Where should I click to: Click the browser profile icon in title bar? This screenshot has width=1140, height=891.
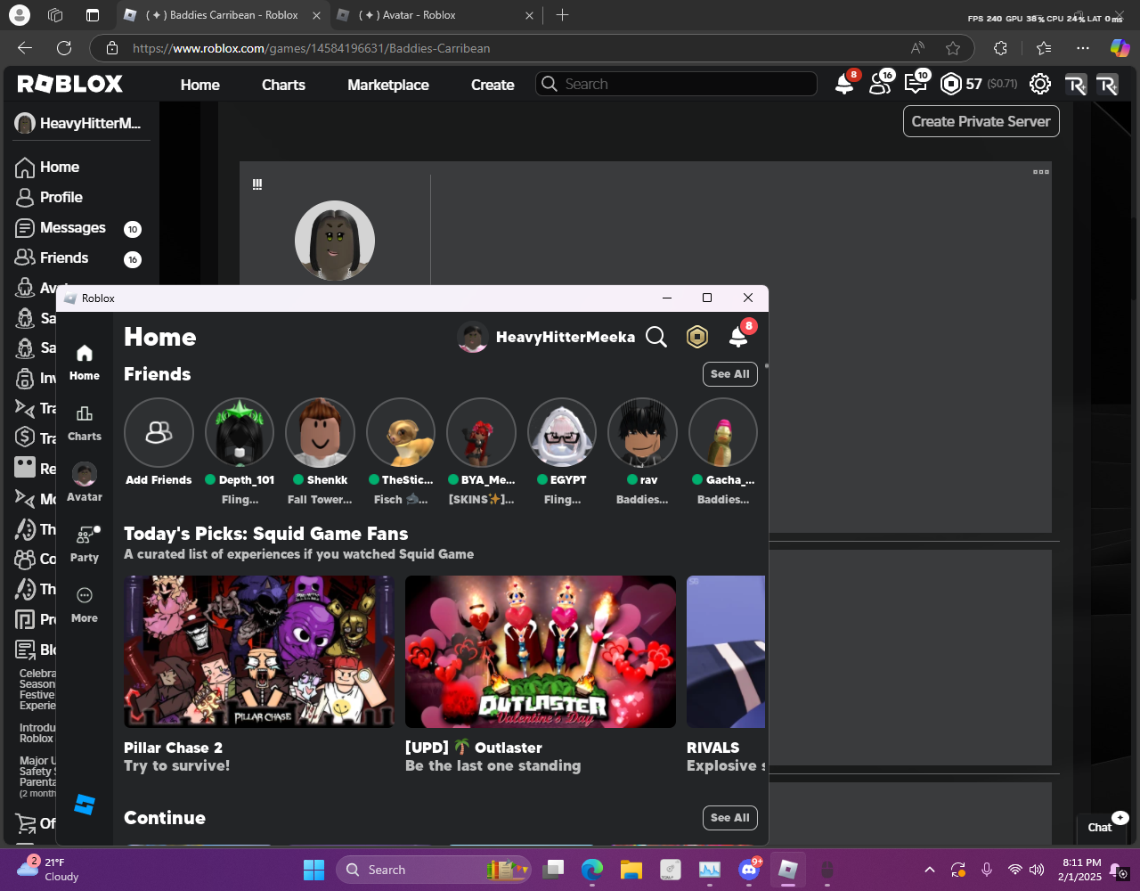pos(19,15)
